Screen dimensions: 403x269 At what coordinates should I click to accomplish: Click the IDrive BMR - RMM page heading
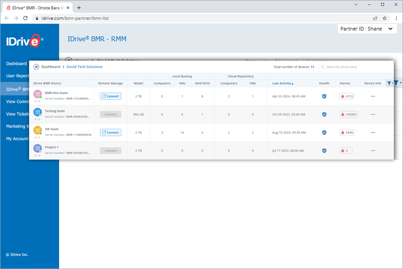[x=97, y=39]
